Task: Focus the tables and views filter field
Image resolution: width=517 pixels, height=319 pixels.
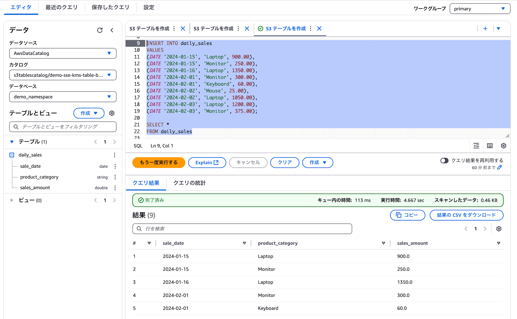Action: point(63,127)
